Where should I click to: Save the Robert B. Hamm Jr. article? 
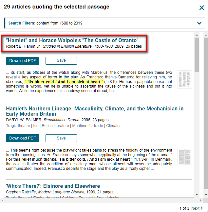(61, 61)
